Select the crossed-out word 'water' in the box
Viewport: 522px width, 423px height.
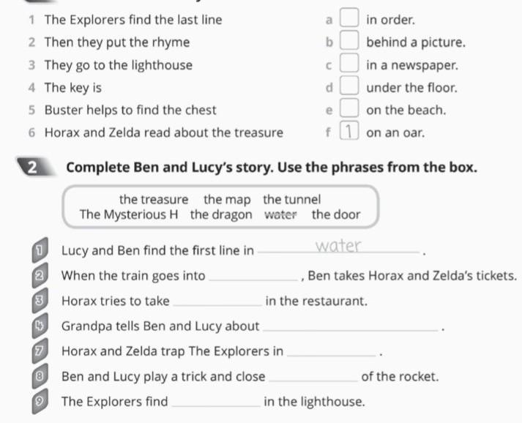(280, 215)
